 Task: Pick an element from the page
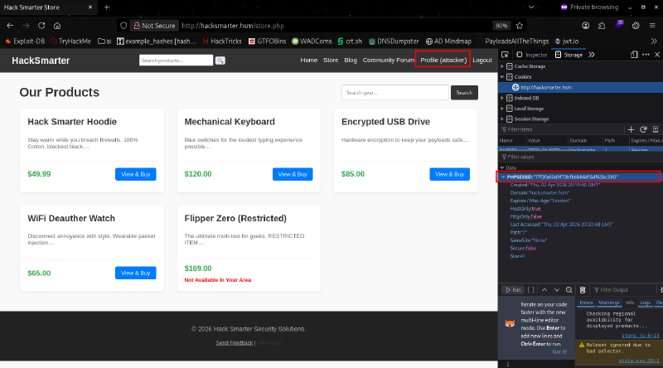505,55
